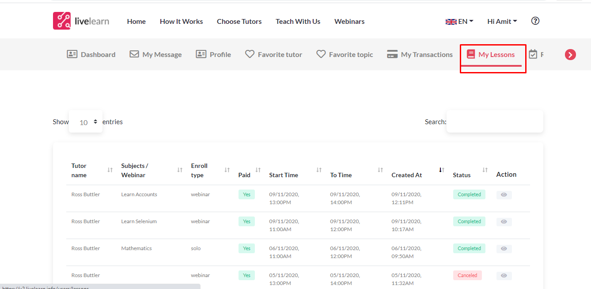Expand the EN language dropdown

tap(459, 21)
